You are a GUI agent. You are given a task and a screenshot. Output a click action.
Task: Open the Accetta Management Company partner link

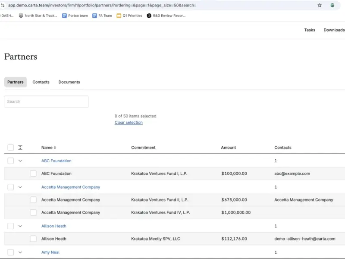[x=71, y=187]
